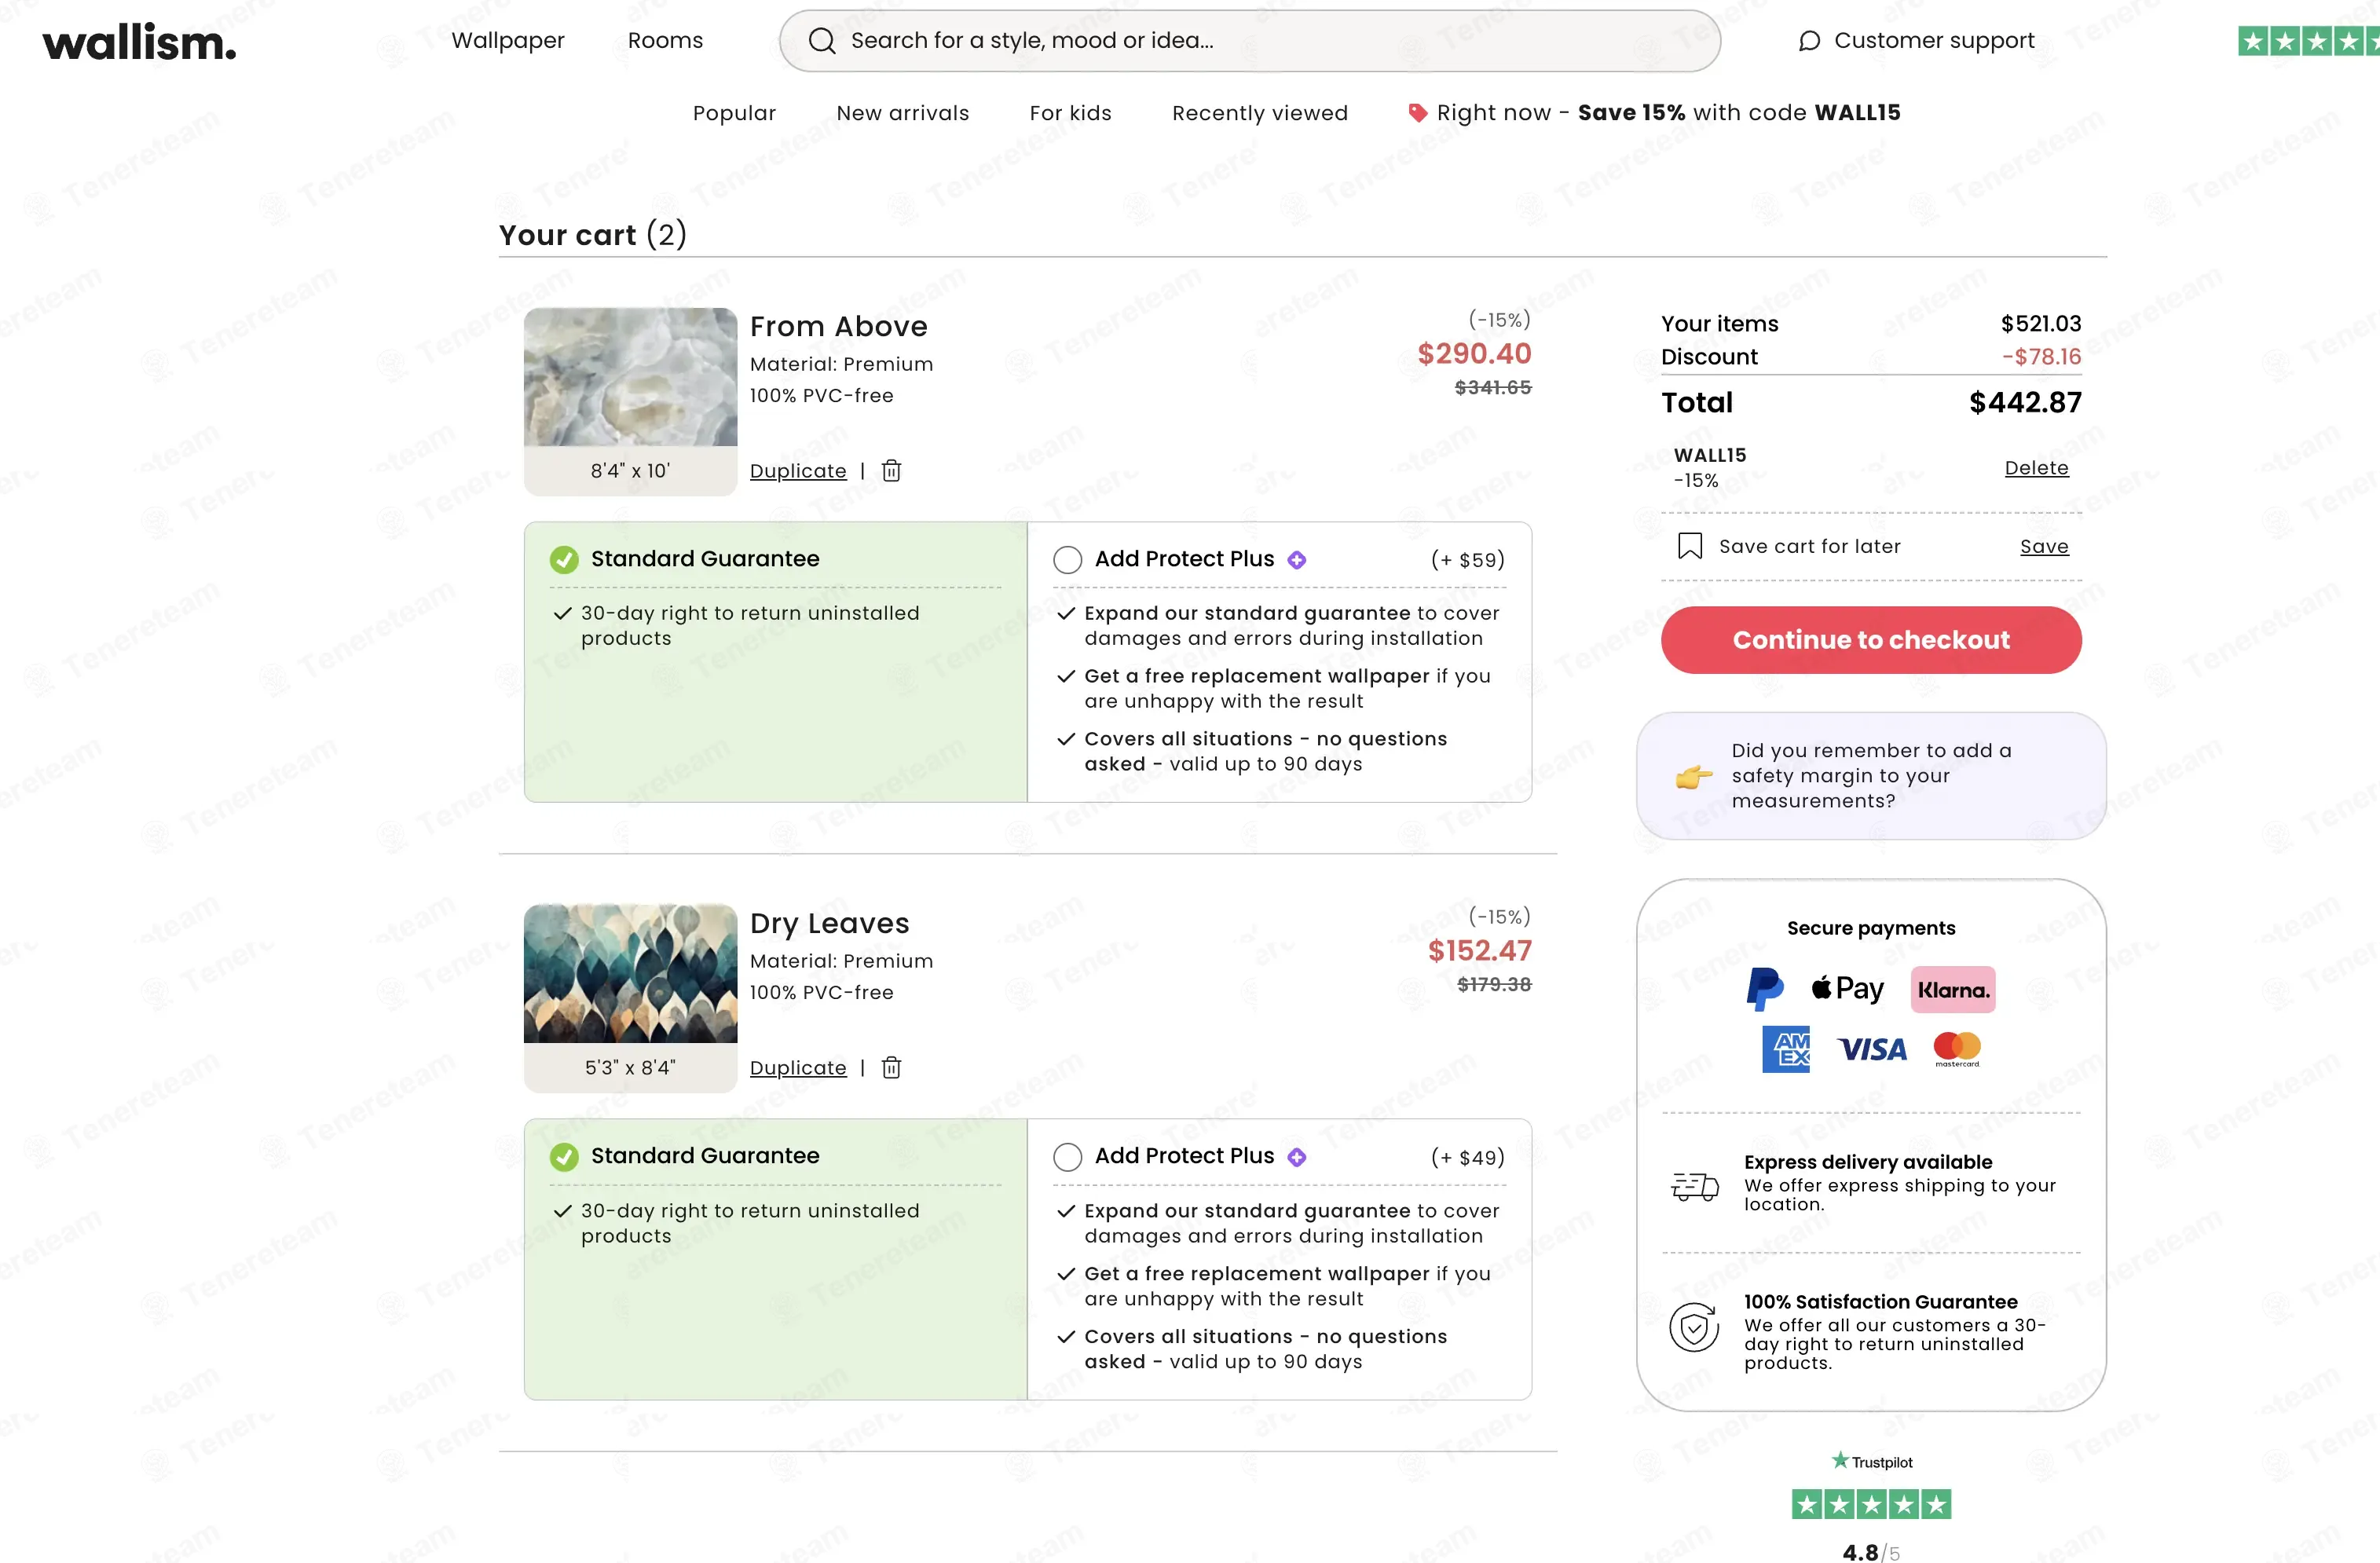Open the Dry Leaves wallpaper thumbnail
The width and height of the screenshot is (2380, 1563).
click(x=630, y=974)
